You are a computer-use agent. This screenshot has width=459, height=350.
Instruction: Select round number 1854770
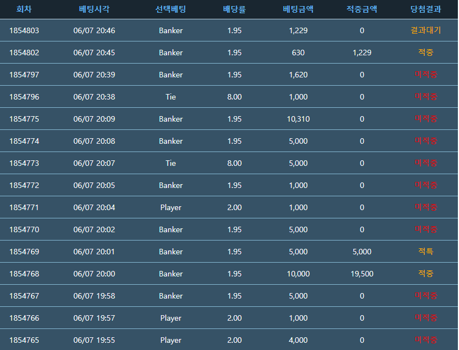coord(24,229)
